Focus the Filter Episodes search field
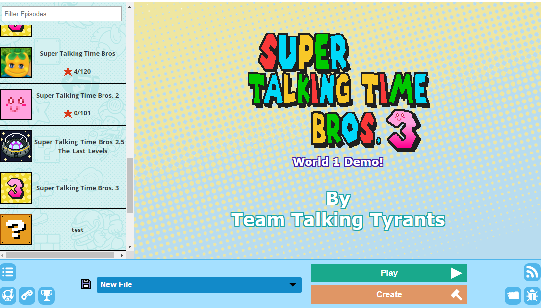541x308 pixels. coord(62,14)
